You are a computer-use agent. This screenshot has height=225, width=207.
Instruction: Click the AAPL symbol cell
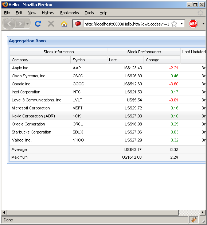(x=89, y=68)
